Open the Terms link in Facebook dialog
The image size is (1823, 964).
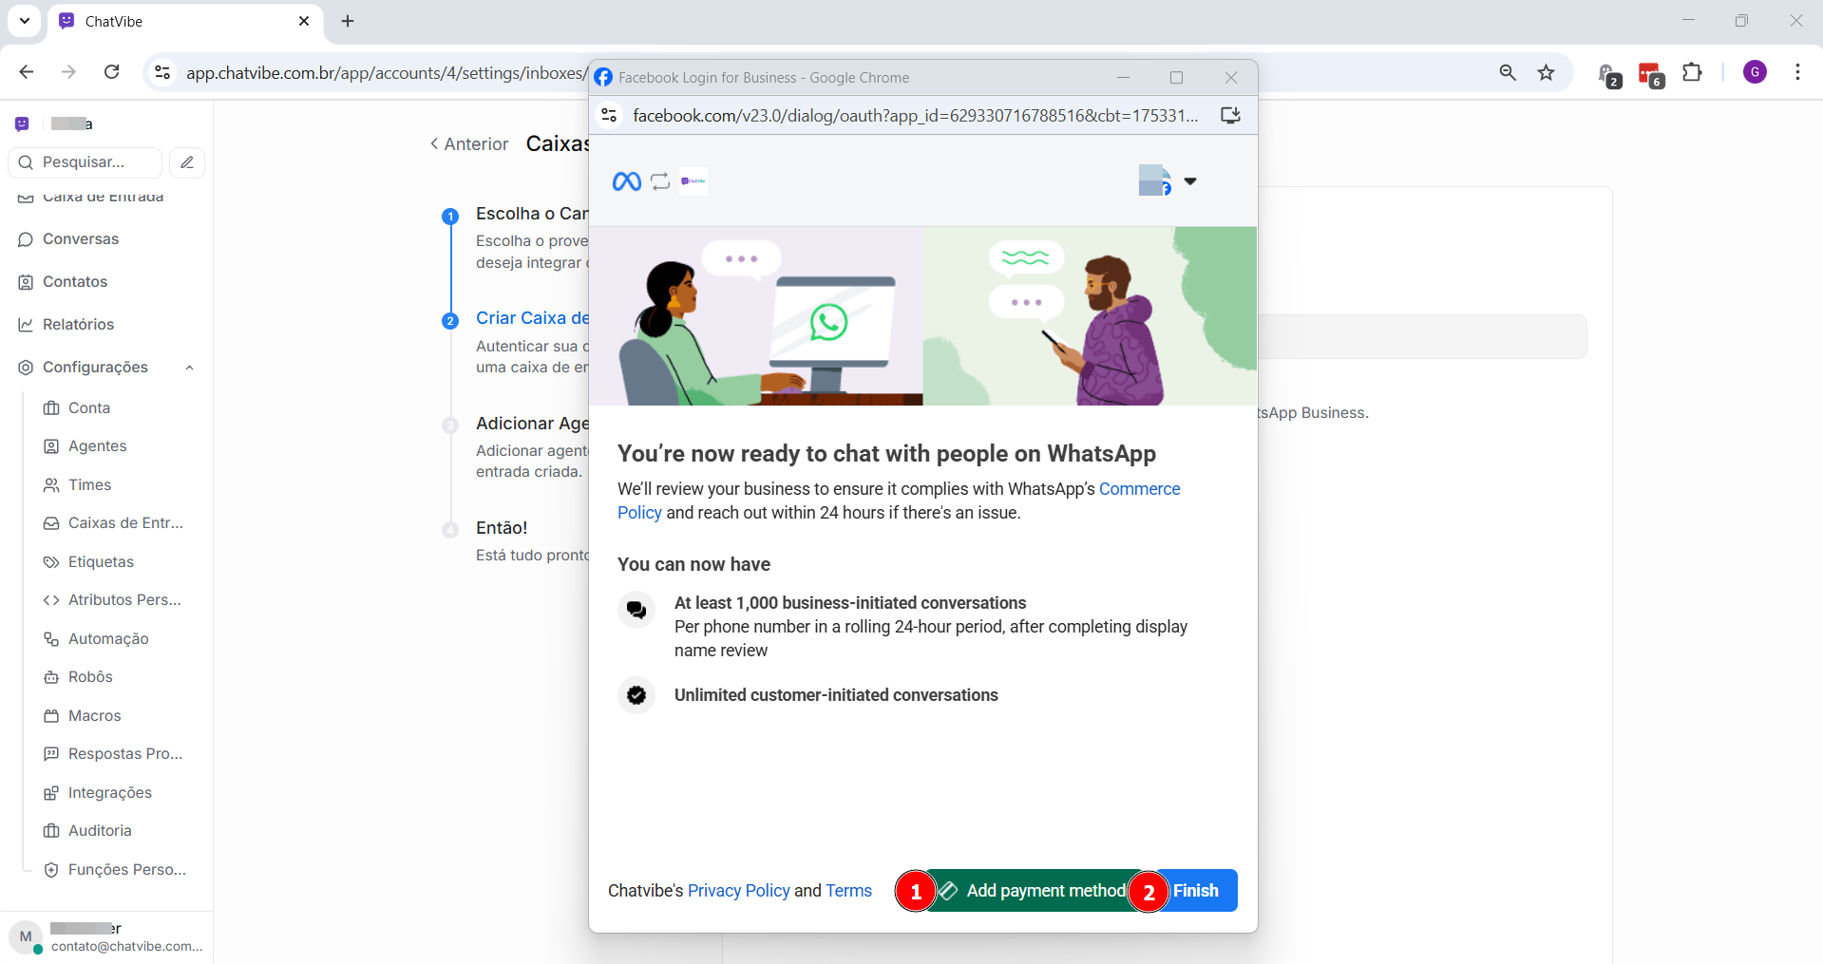pos(848,891)
